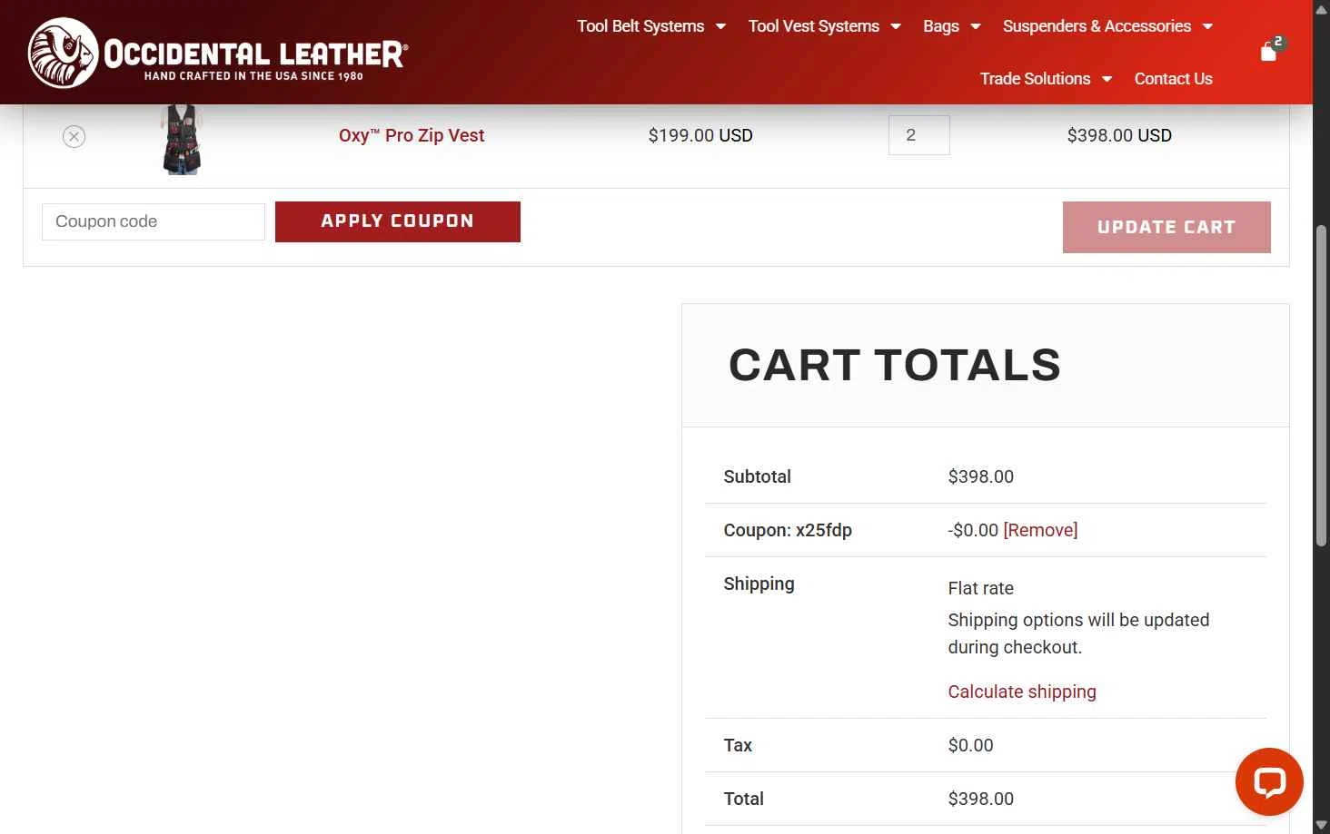Open Trade Solutions menu
The width and height of the screenshot is (1330, 834).
(1035, 79)
